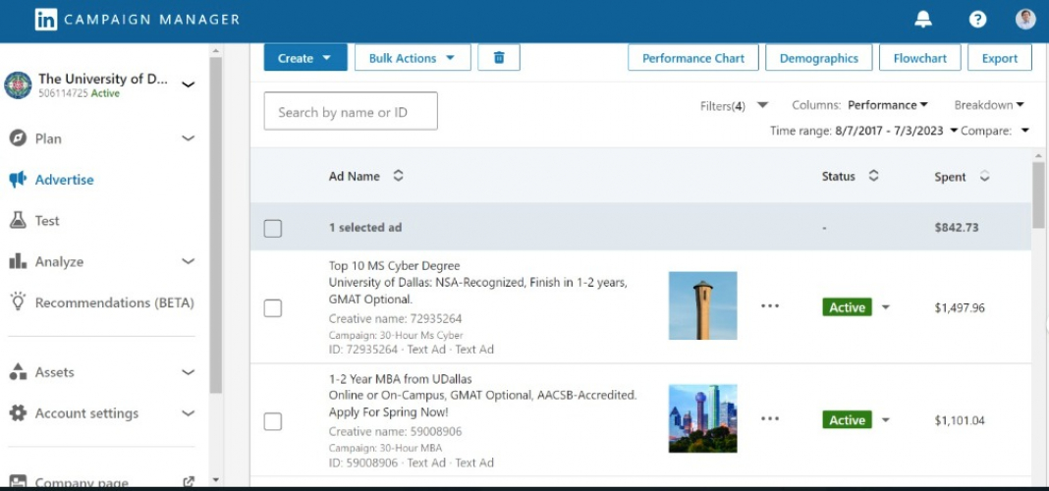Click the Flowchart button
This screenshot has width=1049, height=491.
coord(920,58)
